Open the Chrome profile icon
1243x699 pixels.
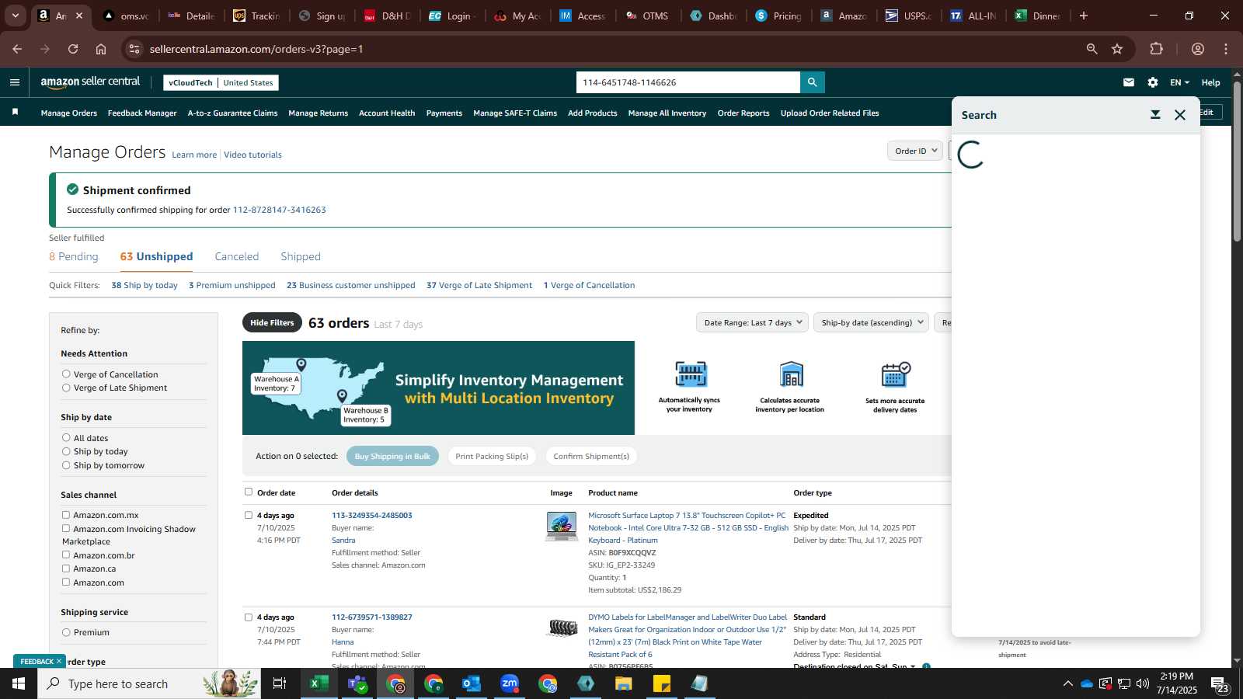click(1198, 49)
